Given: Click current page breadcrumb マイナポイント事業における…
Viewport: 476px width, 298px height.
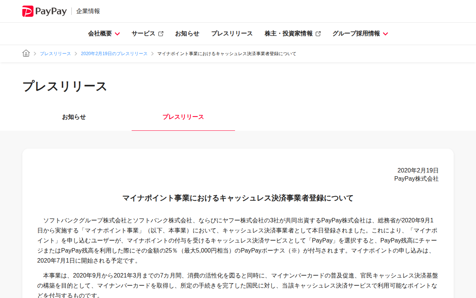Looking at the screenshot, I should [x=227, y=54].
